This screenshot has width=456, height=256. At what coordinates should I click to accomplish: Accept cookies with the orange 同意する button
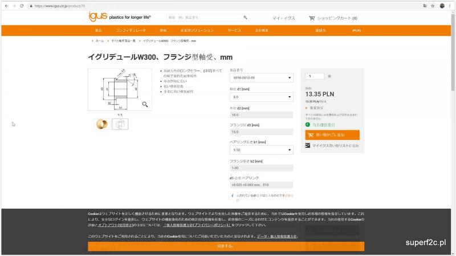coord(226,246)
